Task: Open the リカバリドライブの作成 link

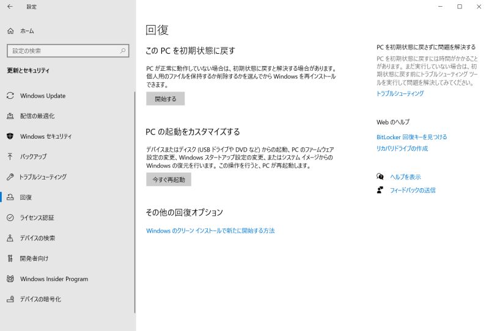Action: pos(402,148)
